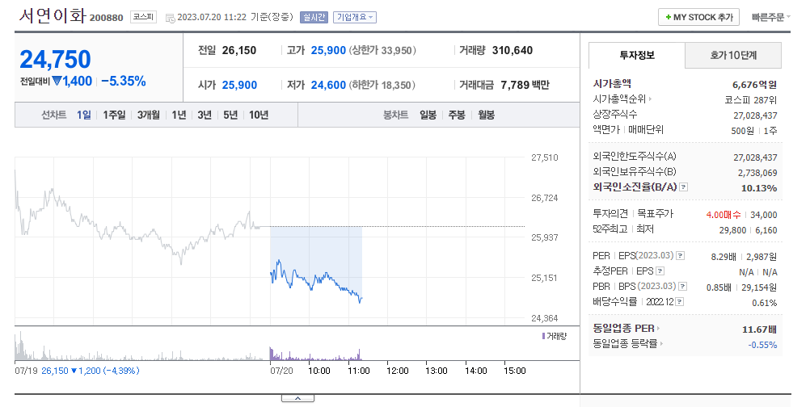Select the 1주일 line chart period
The height and width of the screenshot is (407, 810).
114,115
